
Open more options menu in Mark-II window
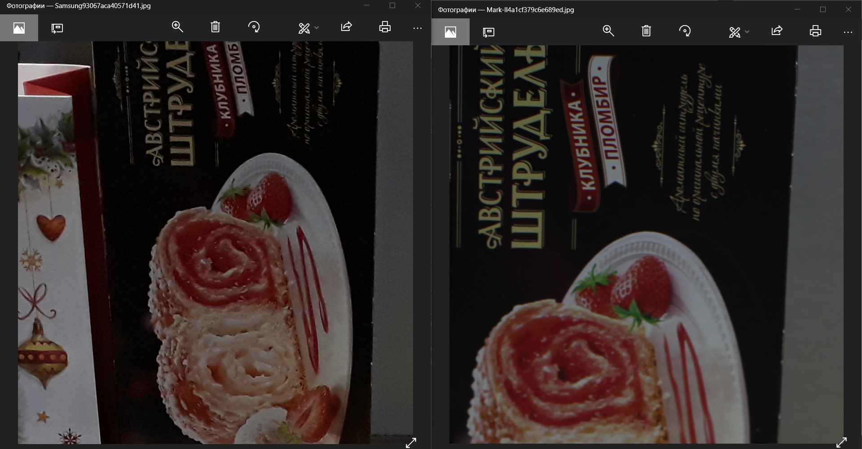point(848,32)
